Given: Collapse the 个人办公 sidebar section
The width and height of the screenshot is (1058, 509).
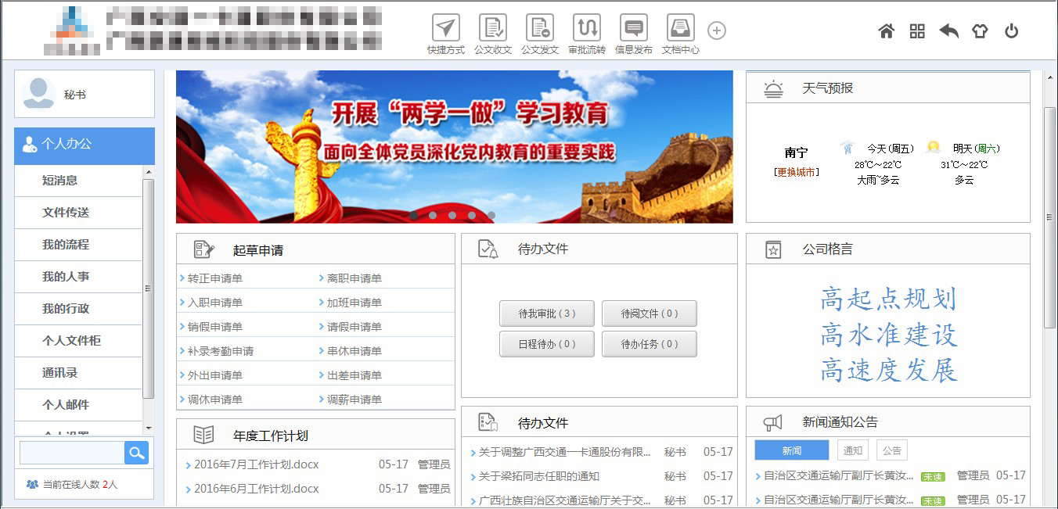Looking at the screenshot, I should 85,145.
